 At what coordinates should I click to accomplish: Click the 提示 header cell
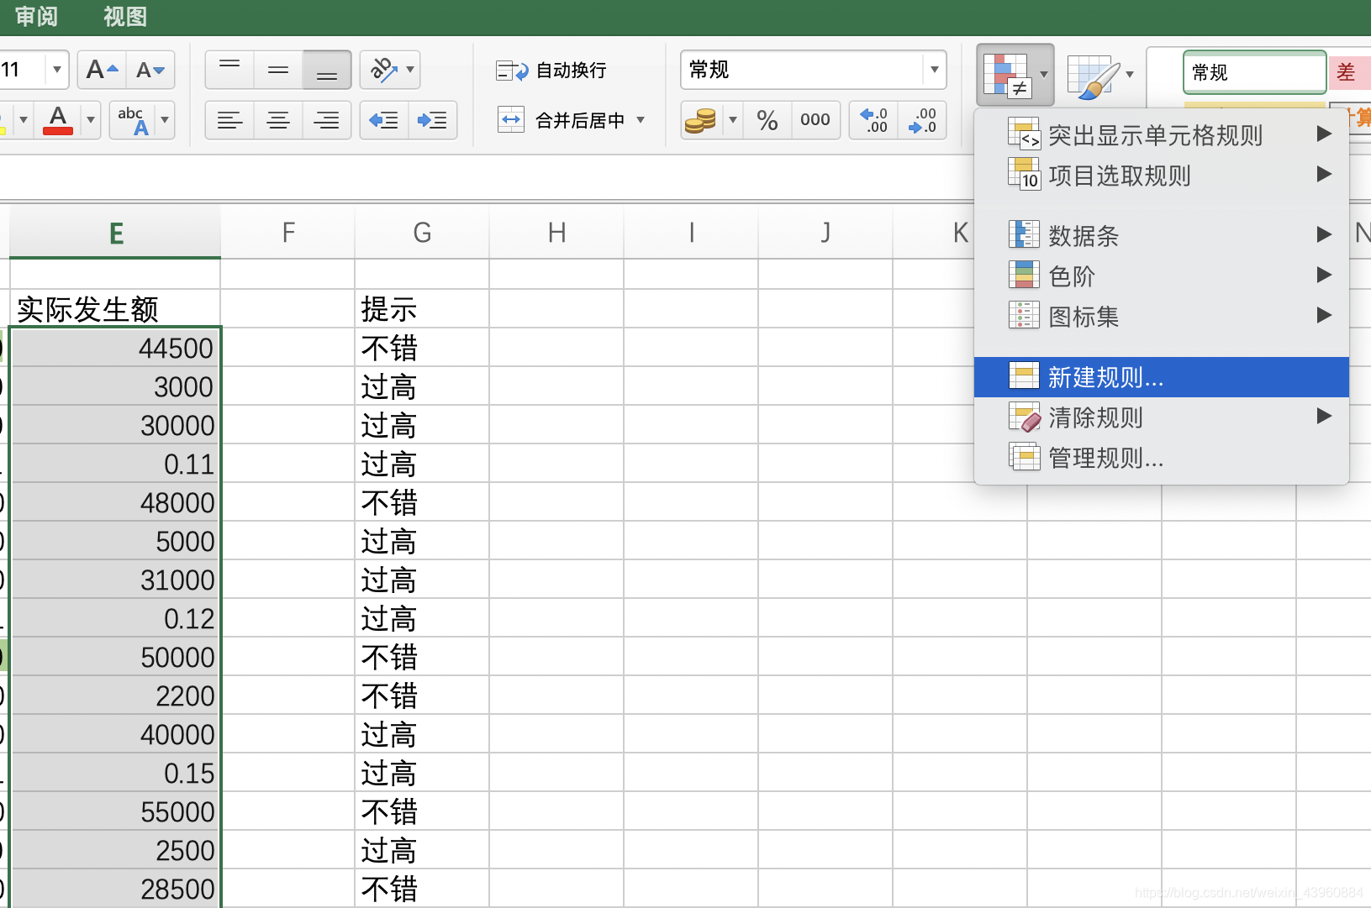[x=422, y=308]
